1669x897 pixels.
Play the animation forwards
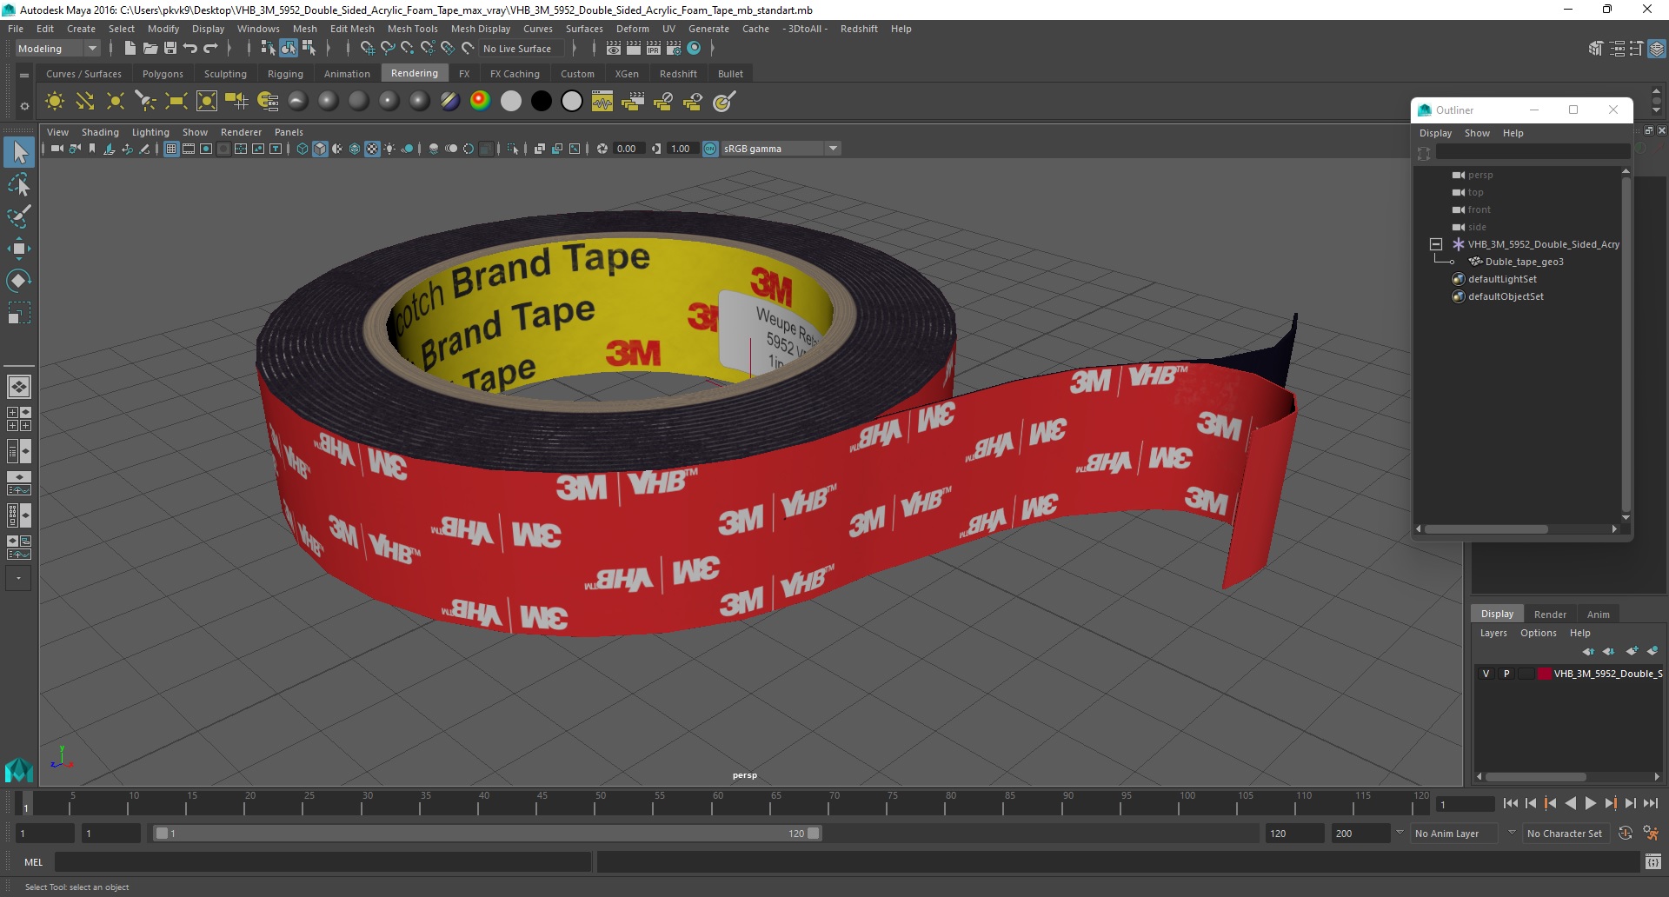[1591, 804]
